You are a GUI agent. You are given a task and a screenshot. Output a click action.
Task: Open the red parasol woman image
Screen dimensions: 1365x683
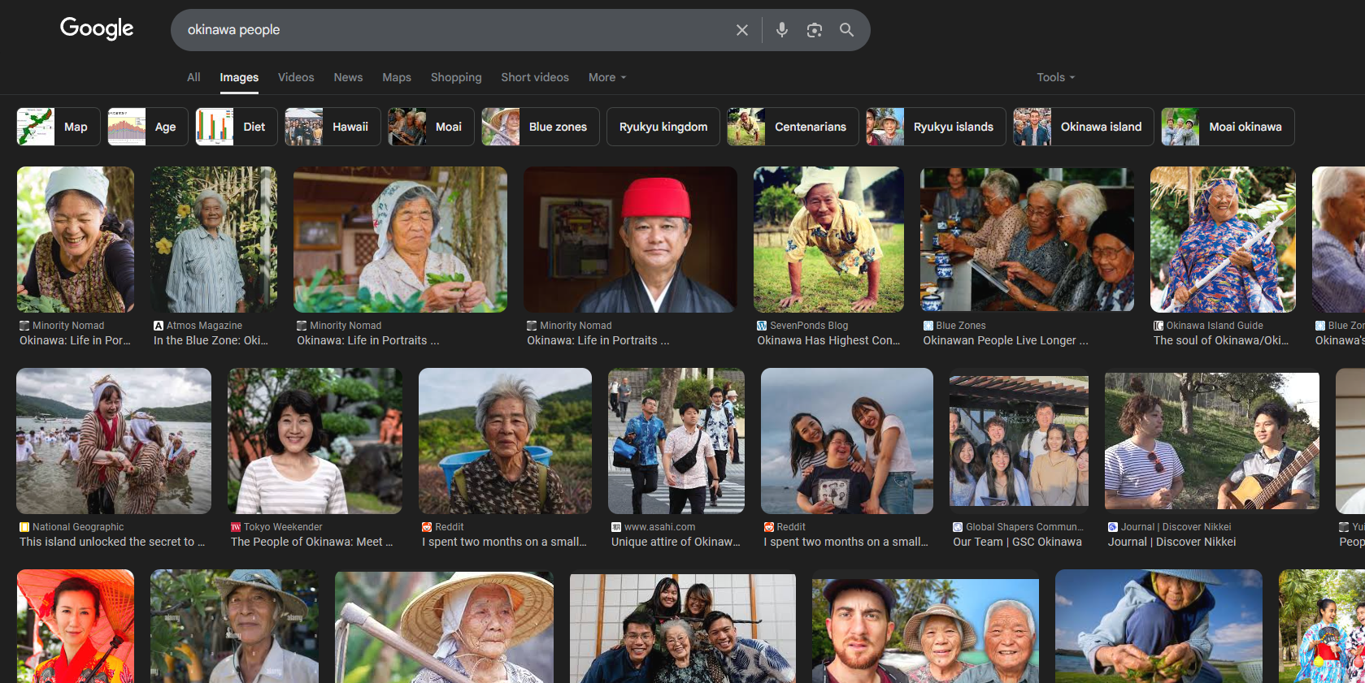tap(76, 626)
